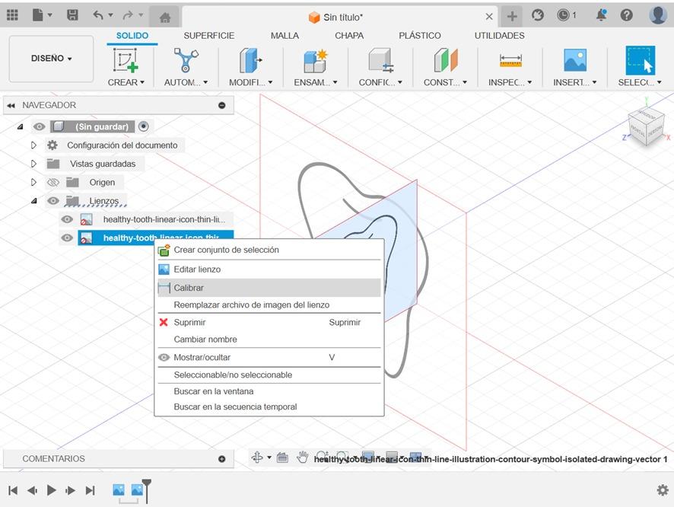
Task: Open the DISEÑO workspace dropdown
Action: [51, 59]
